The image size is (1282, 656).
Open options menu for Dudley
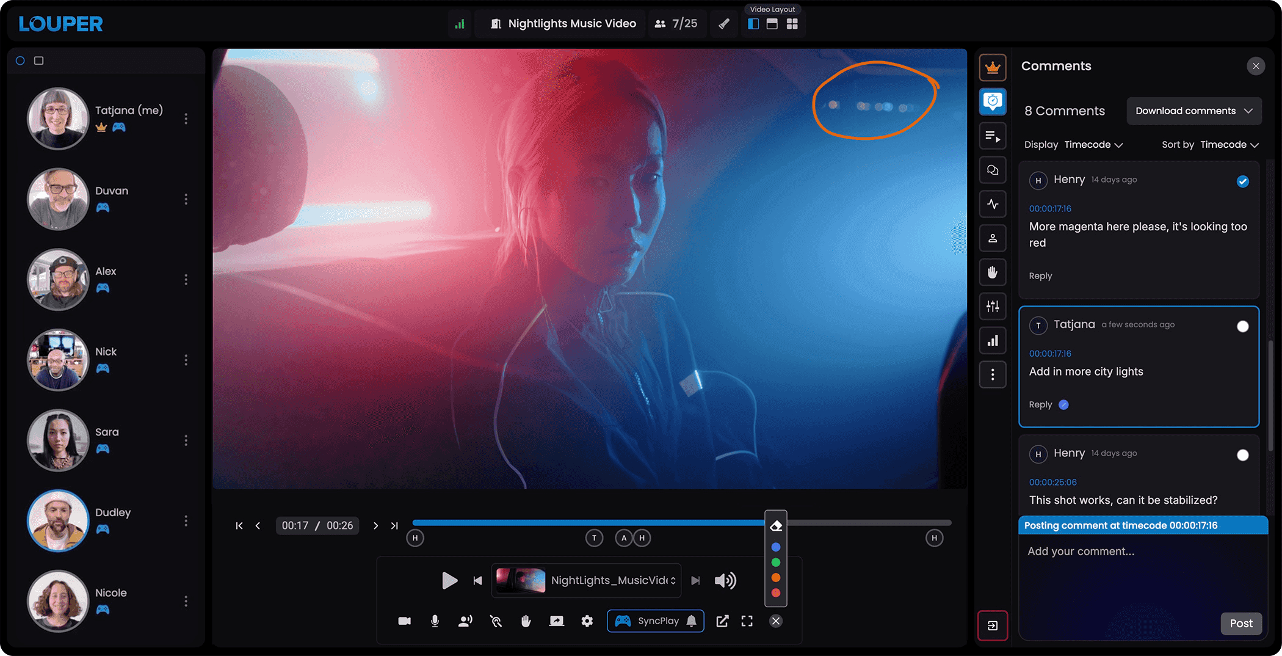coord(186,521)
